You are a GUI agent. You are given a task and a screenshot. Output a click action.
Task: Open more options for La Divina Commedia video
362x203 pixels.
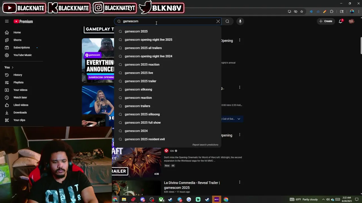point(240,182)
